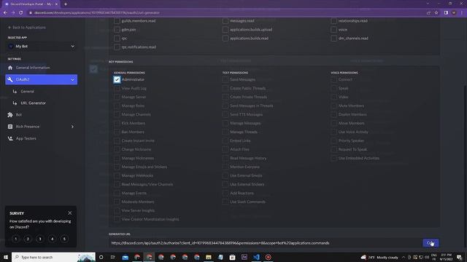Click the browser address bar
This screenshot has height=262, width=467.
tap(226, 13)
